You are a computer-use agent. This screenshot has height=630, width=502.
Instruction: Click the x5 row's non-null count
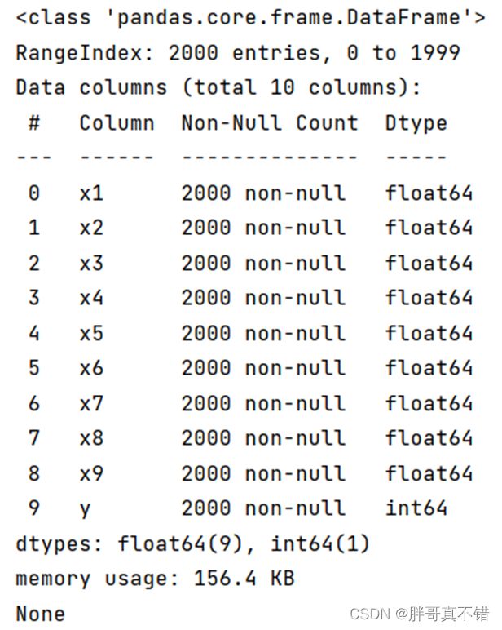263,334
